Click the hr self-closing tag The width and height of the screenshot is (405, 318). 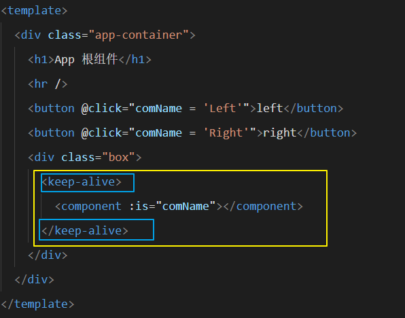tap(48, 84)
